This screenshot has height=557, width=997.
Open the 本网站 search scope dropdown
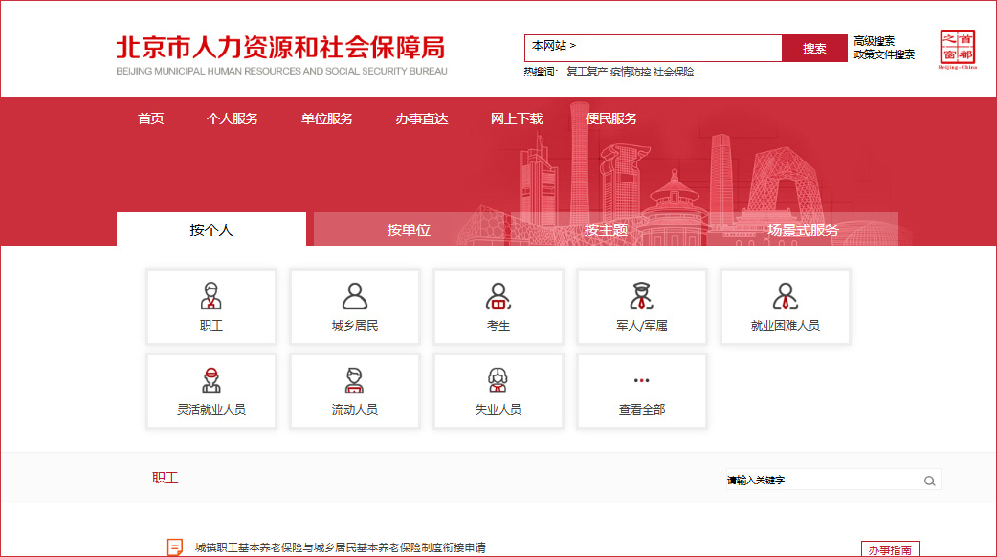[554, 46]
